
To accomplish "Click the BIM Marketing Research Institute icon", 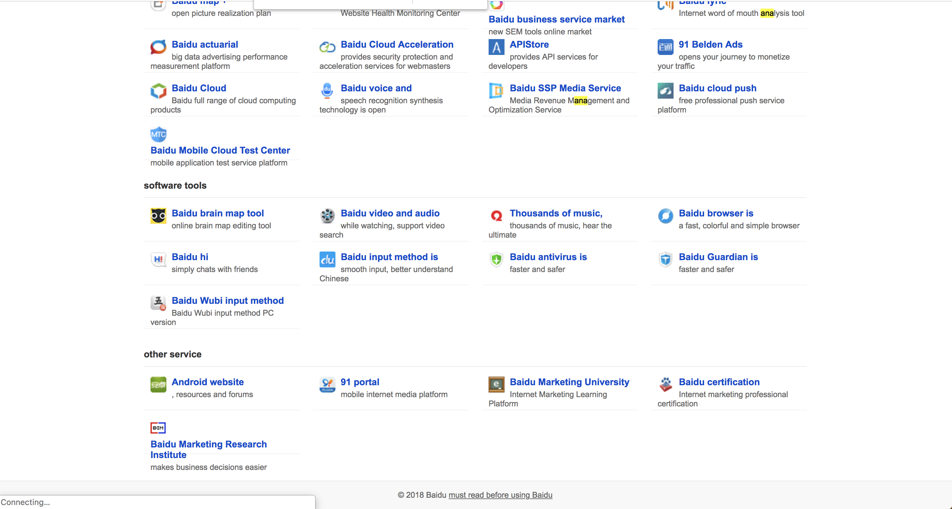I will [x=158, y=428].
